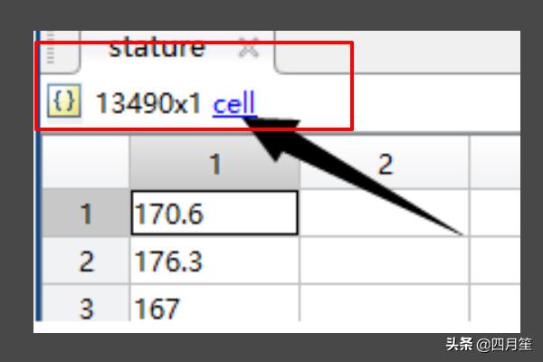Select the empty cell in row 1, column 3
Image resolution: width=543 pixels, height=362 pixels.
(x=495, y=214)
